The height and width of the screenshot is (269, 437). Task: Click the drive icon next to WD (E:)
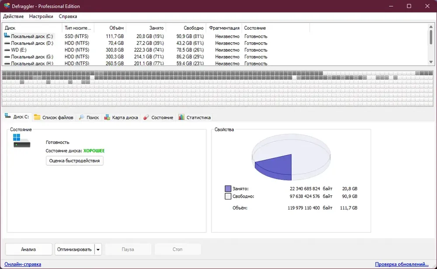click(7, 50)
